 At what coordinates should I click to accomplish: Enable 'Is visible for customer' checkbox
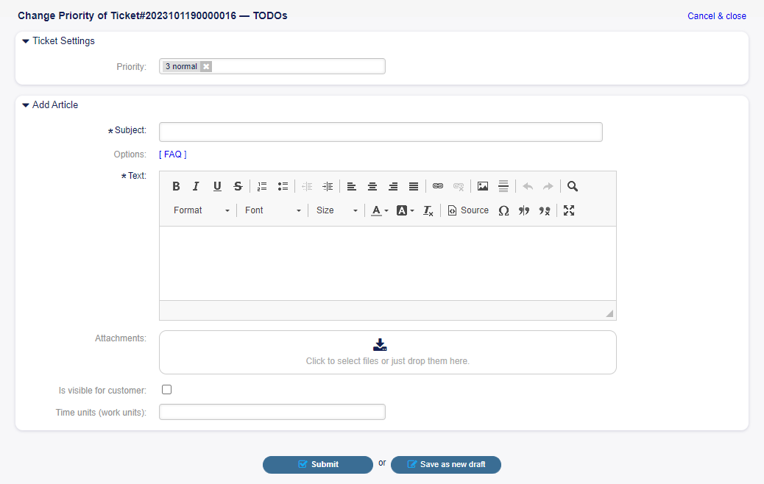167,390
